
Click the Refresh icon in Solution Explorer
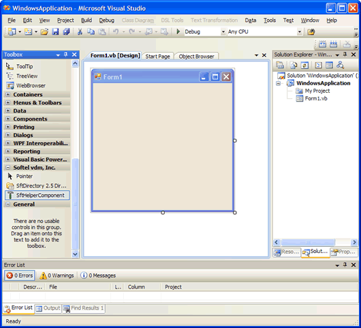point(304,65)
